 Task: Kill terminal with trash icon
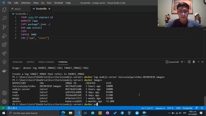point(194,62)
